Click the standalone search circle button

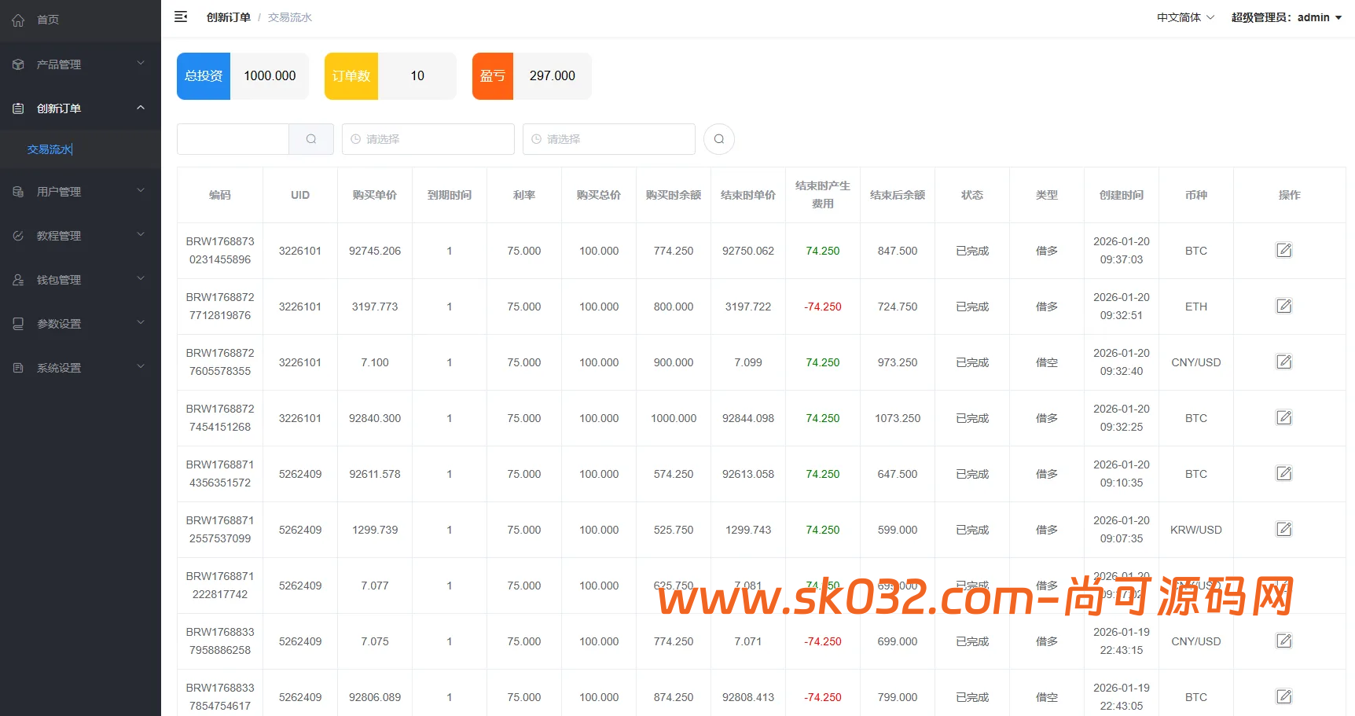[718, 138]
